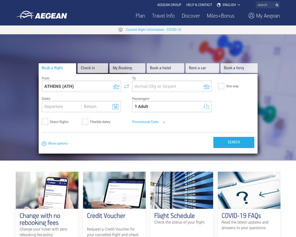Open the departure board Flight Schedule image

tap(182, 190)
